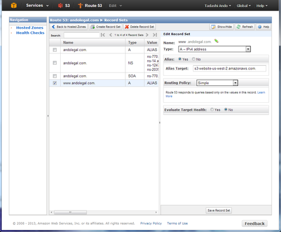Go to previous page of record sets
The height and width of the screenshot is (232, 281).
[111, 35]
